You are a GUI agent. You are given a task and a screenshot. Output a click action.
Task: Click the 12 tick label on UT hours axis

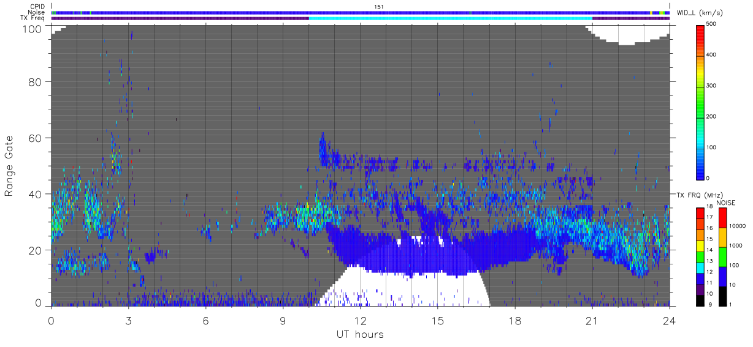361,320
